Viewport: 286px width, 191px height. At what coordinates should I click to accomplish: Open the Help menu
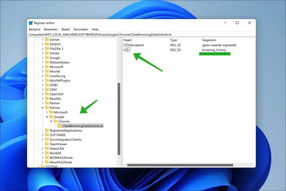coord(95,29)
